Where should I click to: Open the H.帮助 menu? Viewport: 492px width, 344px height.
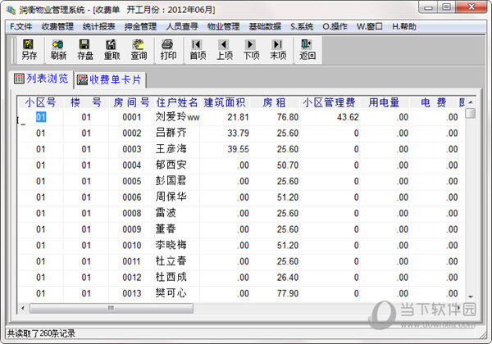[404, 27]
